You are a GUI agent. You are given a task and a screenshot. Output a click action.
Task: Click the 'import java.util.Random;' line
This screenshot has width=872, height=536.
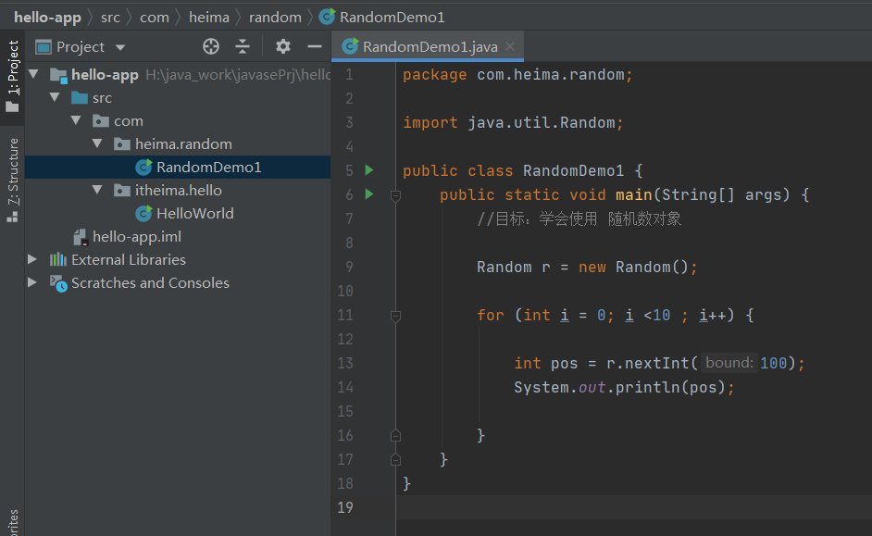click(513, 122)
